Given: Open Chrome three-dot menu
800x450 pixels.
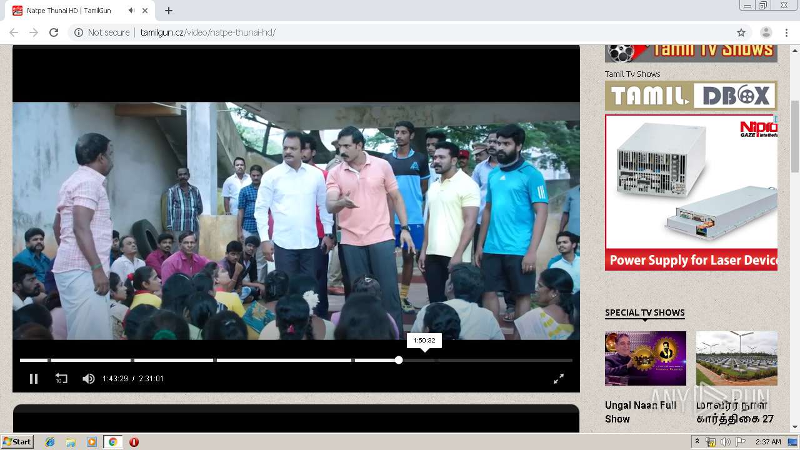Looking at the screenshot, I should pos(786,32).
